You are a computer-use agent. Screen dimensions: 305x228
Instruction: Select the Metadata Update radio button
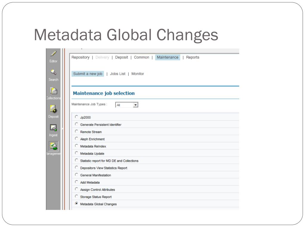[x=77, y=153]
